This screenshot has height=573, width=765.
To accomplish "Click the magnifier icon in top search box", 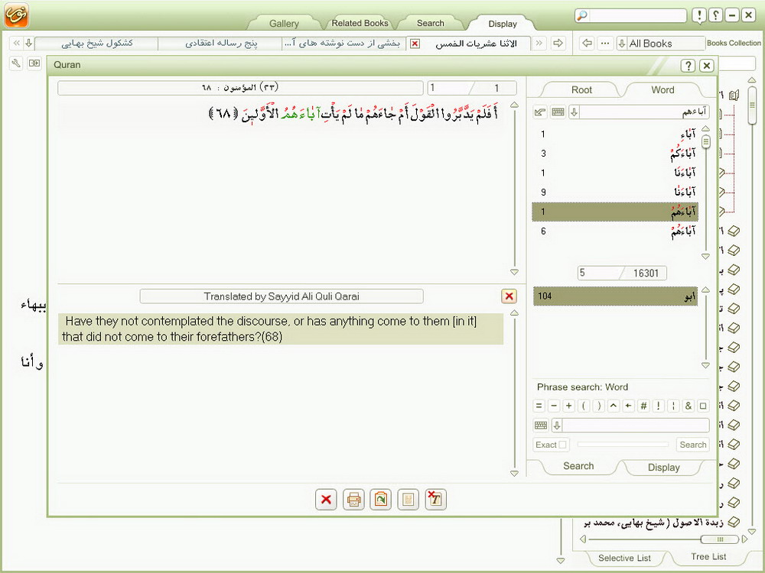I will (582, 15).
